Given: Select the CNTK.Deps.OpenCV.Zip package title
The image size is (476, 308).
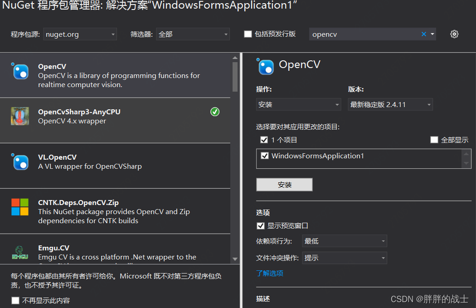Looking at the screenshot, I should (78, 203).
